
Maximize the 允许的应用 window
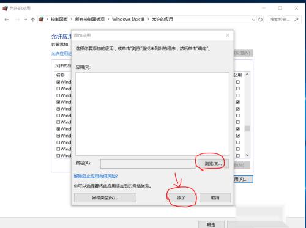point(280,8)
